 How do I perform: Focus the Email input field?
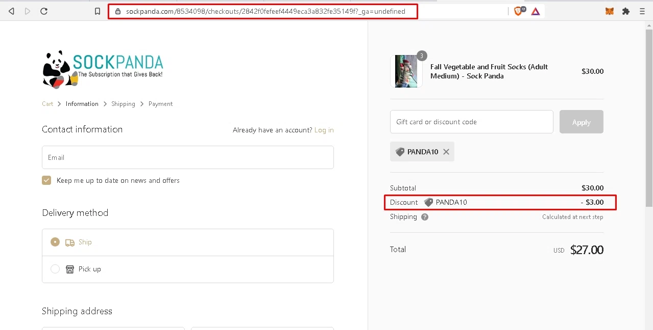(188, 157)
